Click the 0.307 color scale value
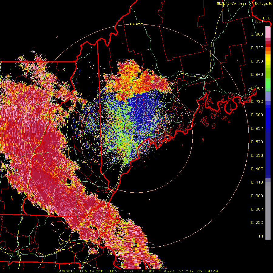Image resolution: width=273 pixels, height=273 pixels. point(257,209)
